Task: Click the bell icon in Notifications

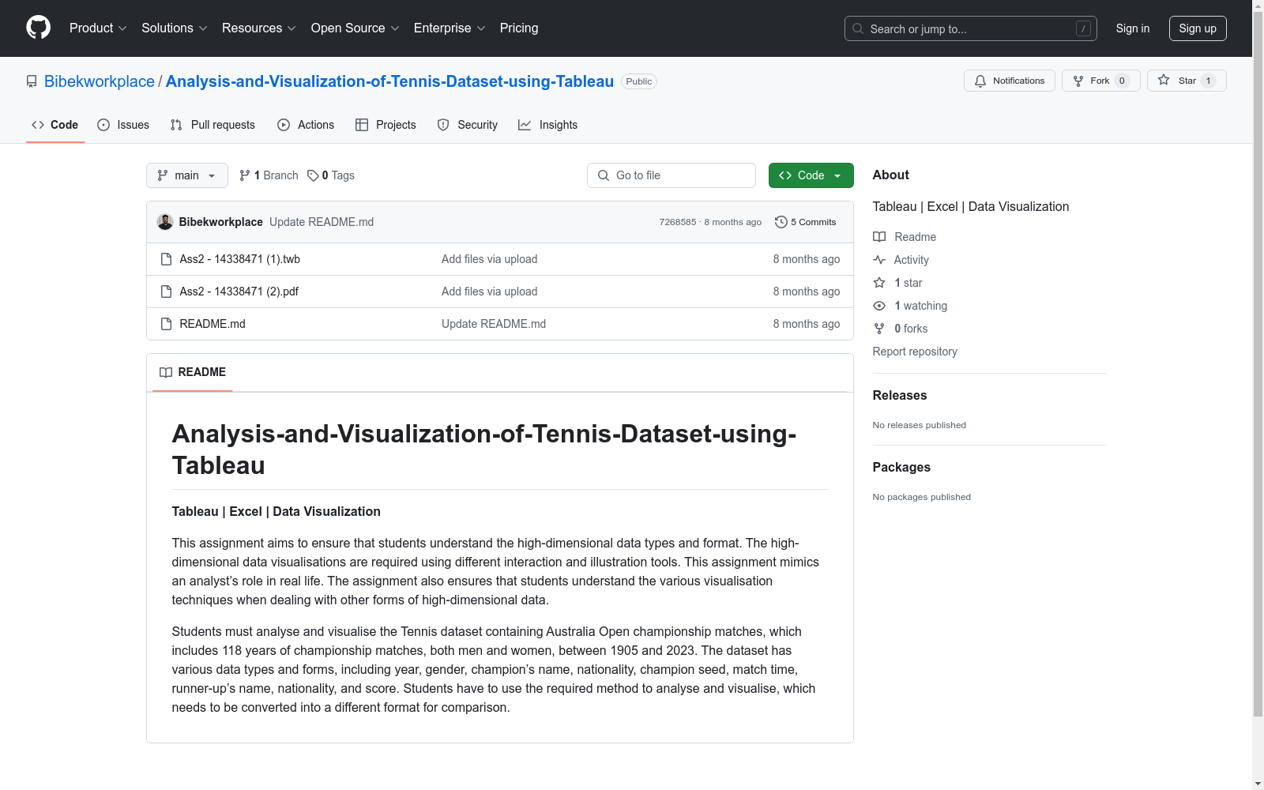Action: tap(980, 81)
